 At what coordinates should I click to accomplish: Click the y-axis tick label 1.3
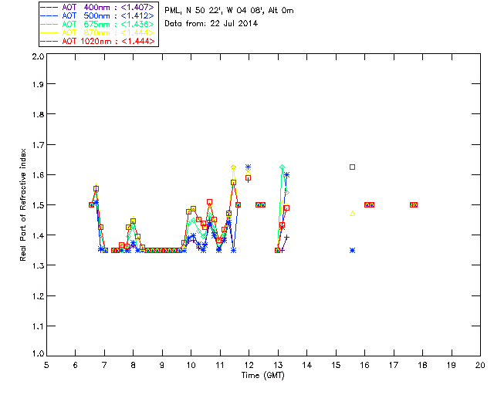tap(38, 265)
